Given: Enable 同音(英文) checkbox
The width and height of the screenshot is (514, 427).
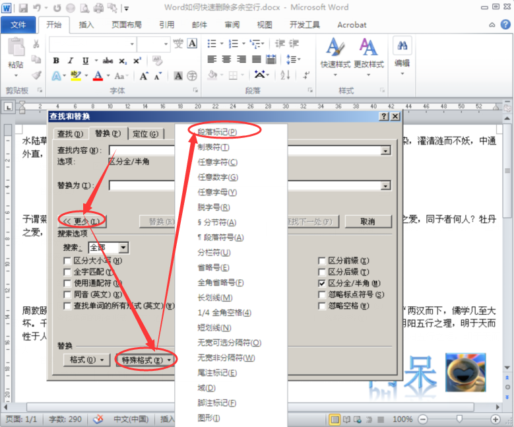Looking at the screenshot, I should [67, 294].
